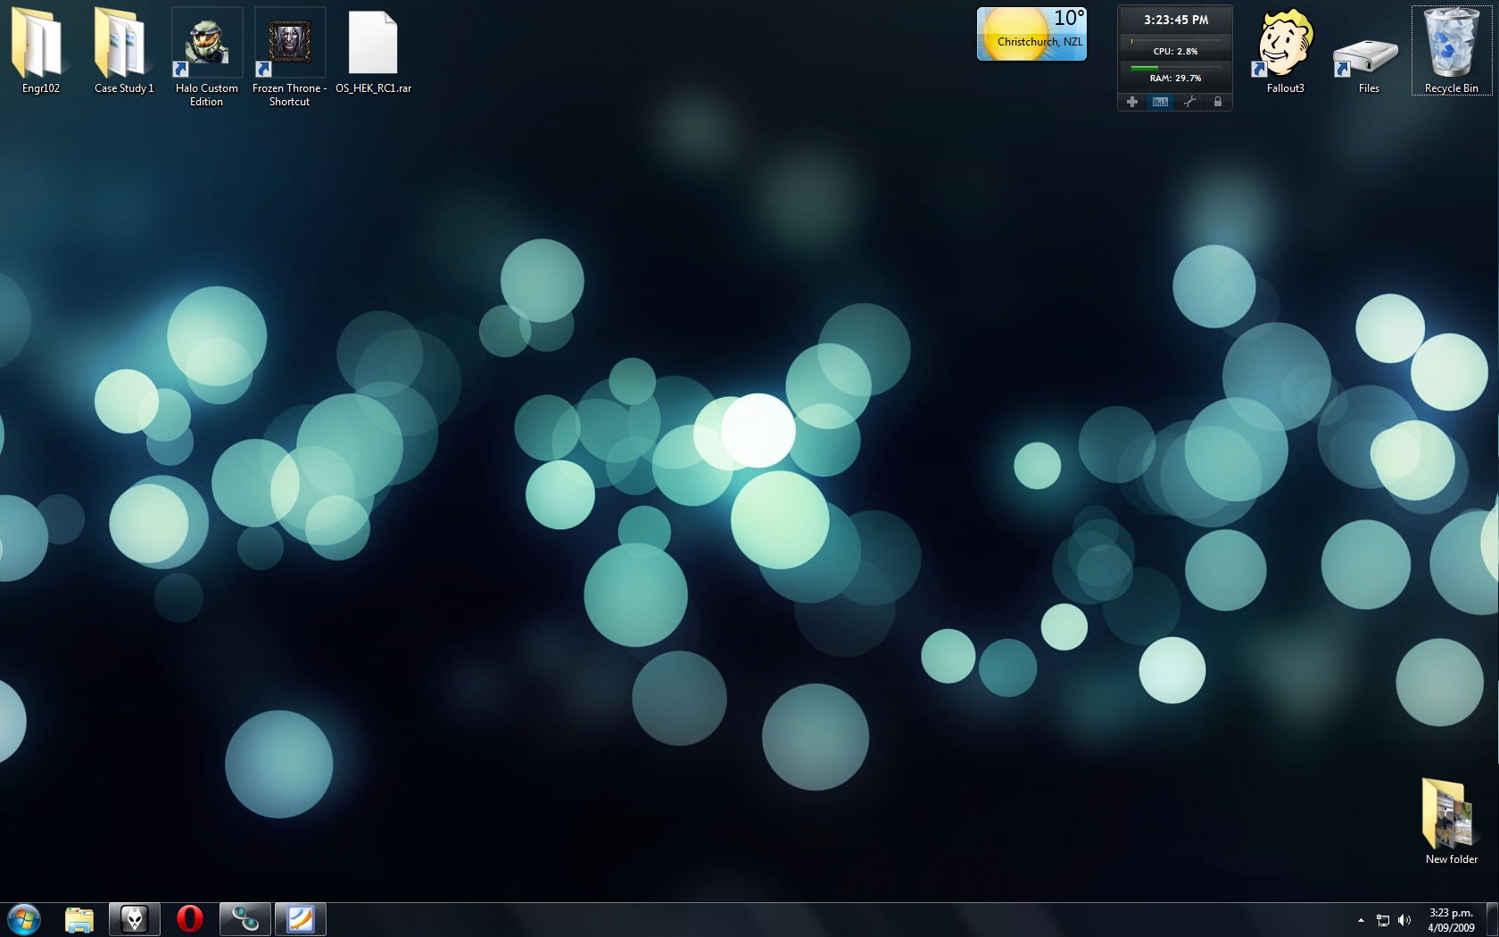
Task: Click the Christchurch weather gadget
Action: 1031,35
